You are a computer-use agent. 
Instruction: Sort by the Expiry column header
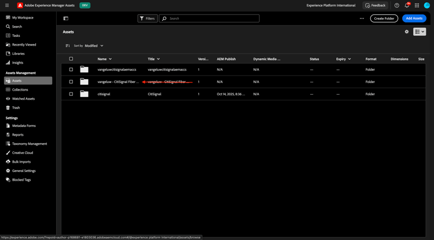[x=343, y=59]
